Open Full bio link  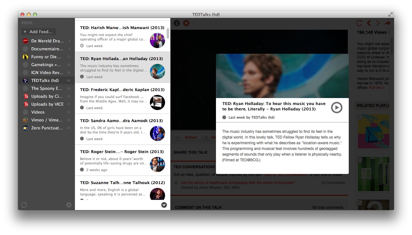click(x=377, y=88)
